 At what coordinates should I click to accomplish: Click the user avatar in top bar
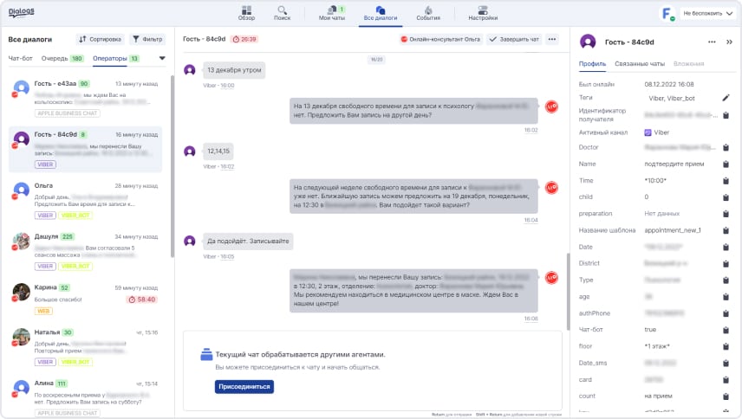(x=667, y=14)
